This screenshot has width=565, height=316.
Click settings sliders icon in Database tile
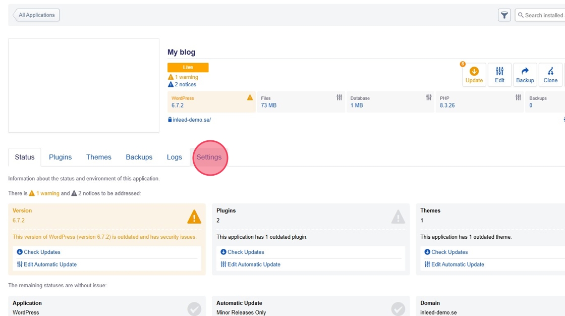tap(429, 97)
